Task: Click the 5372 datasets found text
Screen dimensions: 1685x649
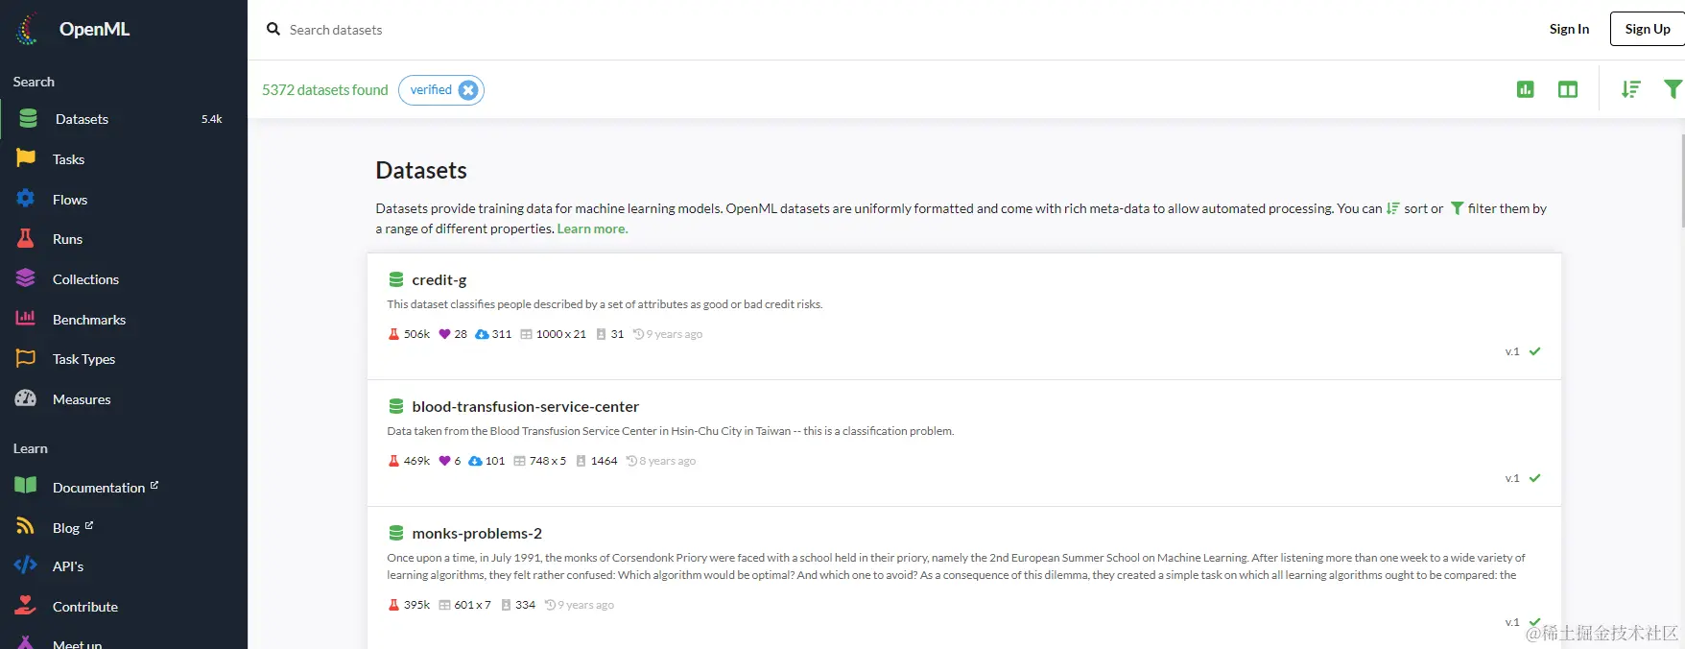Action: point(325,89)
